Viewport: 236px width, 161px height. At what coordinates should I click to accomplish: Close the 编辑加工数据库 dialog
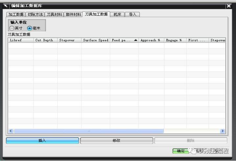coord(229,6)
